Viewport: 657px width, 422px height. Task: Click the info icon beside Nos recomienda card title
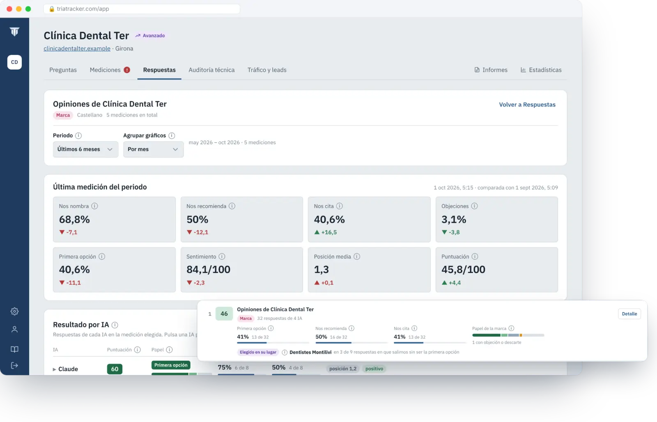pos(232,206)
